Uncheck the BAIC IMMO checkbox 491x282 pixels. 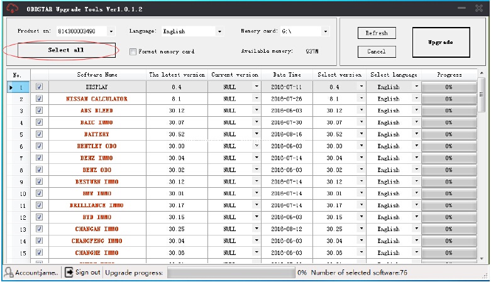pos(39,122)
